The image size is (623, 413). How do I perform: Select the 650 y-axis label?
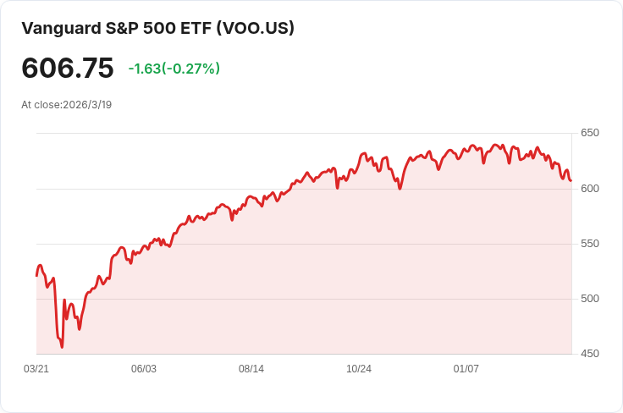pos(590,133)
